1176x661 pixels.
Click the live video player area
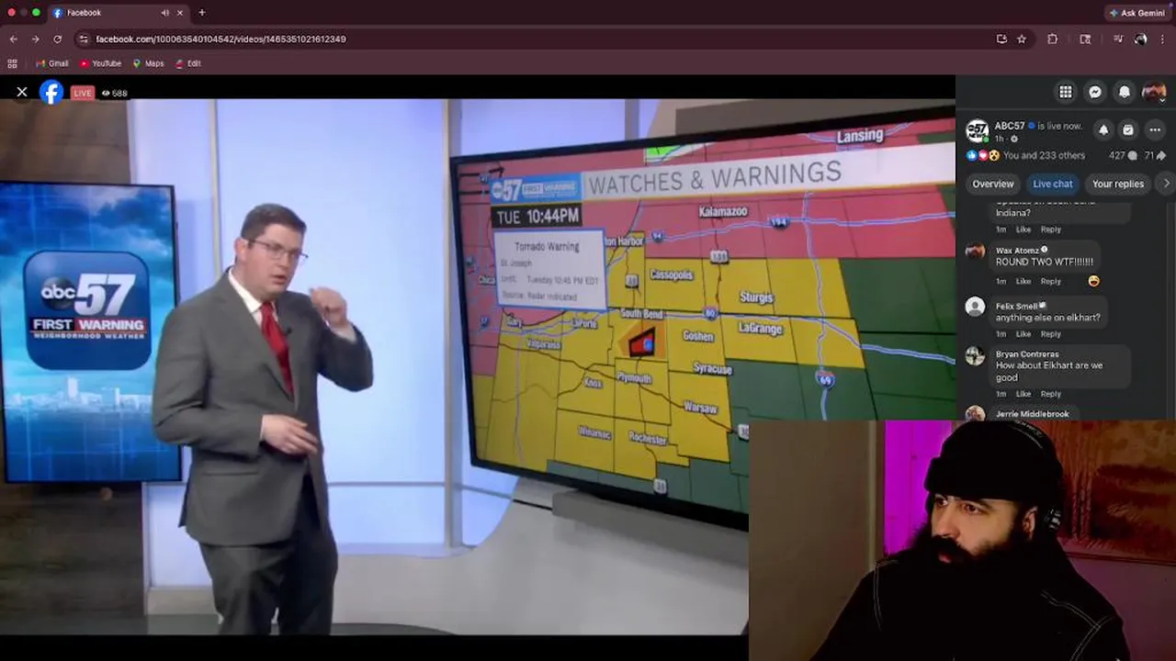pyautogui.click(x=478, y=365)
